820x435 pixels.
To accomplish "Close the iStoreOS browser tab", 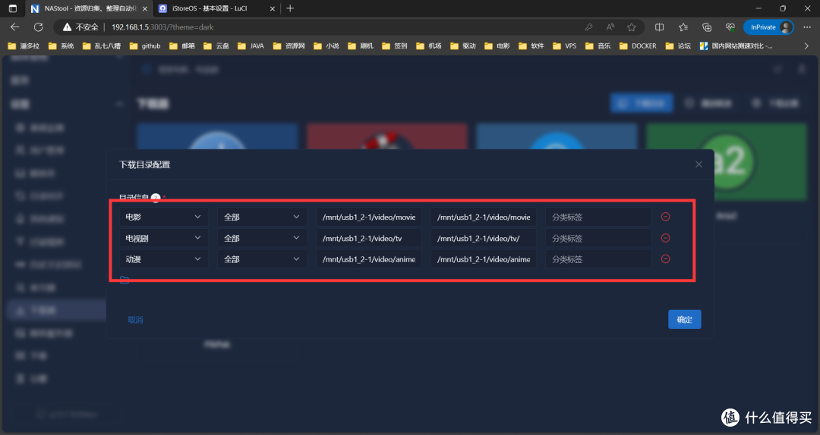I will 273,9.
